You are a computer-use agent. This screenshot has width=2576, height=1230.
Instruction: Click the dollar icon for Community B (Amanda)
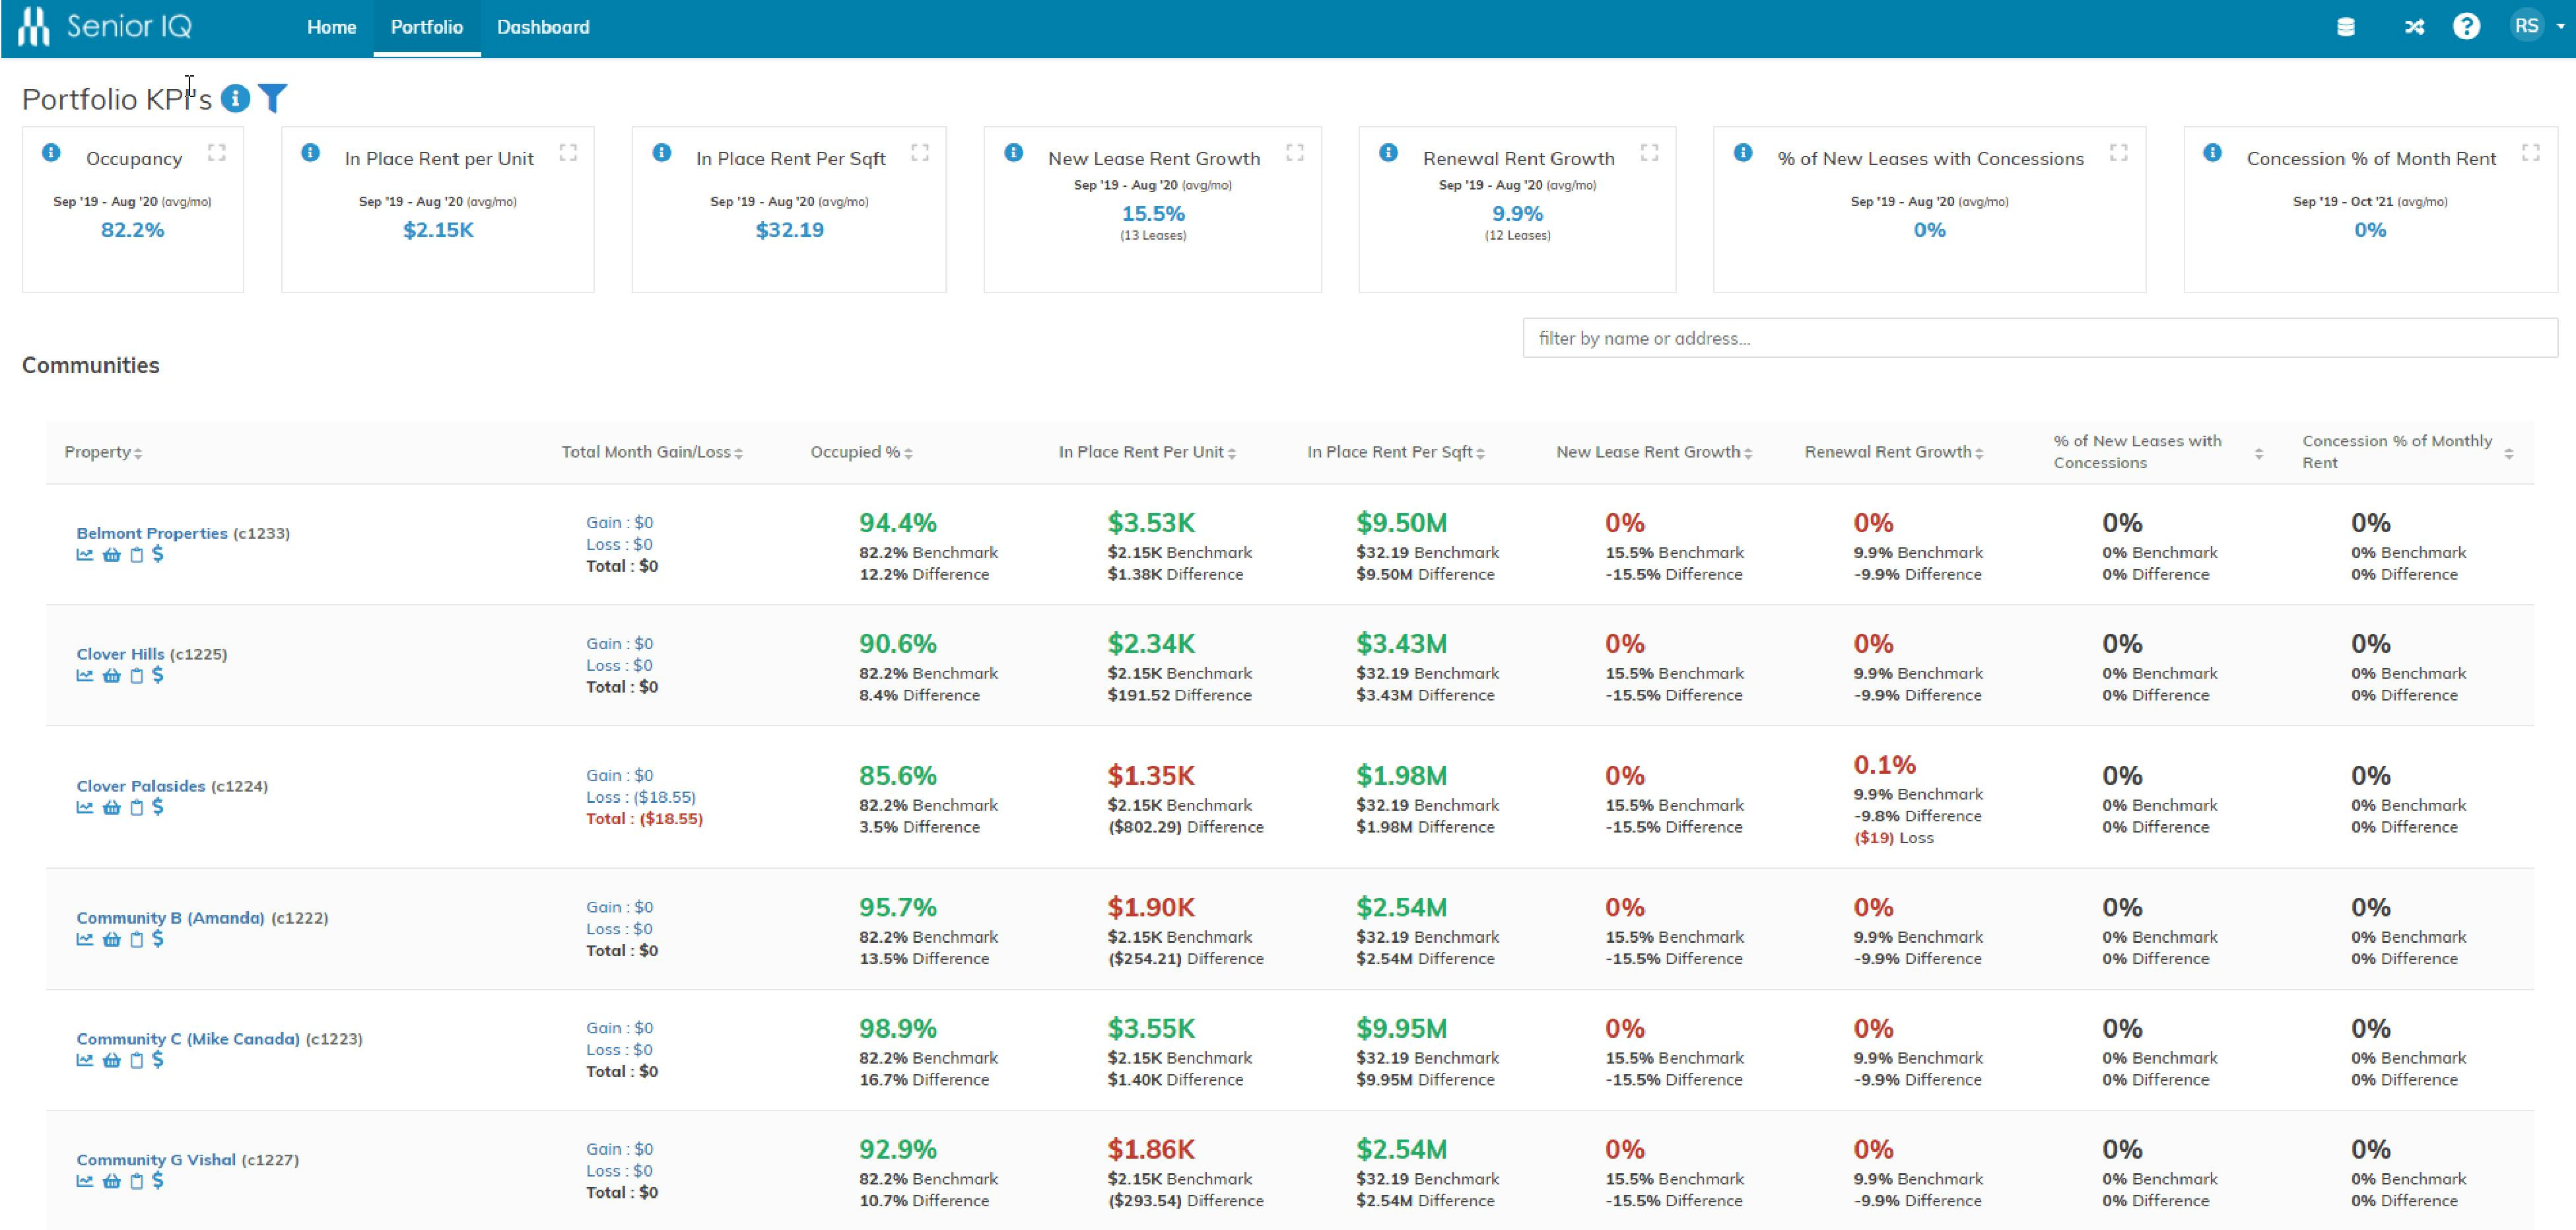tap(158, 939)
